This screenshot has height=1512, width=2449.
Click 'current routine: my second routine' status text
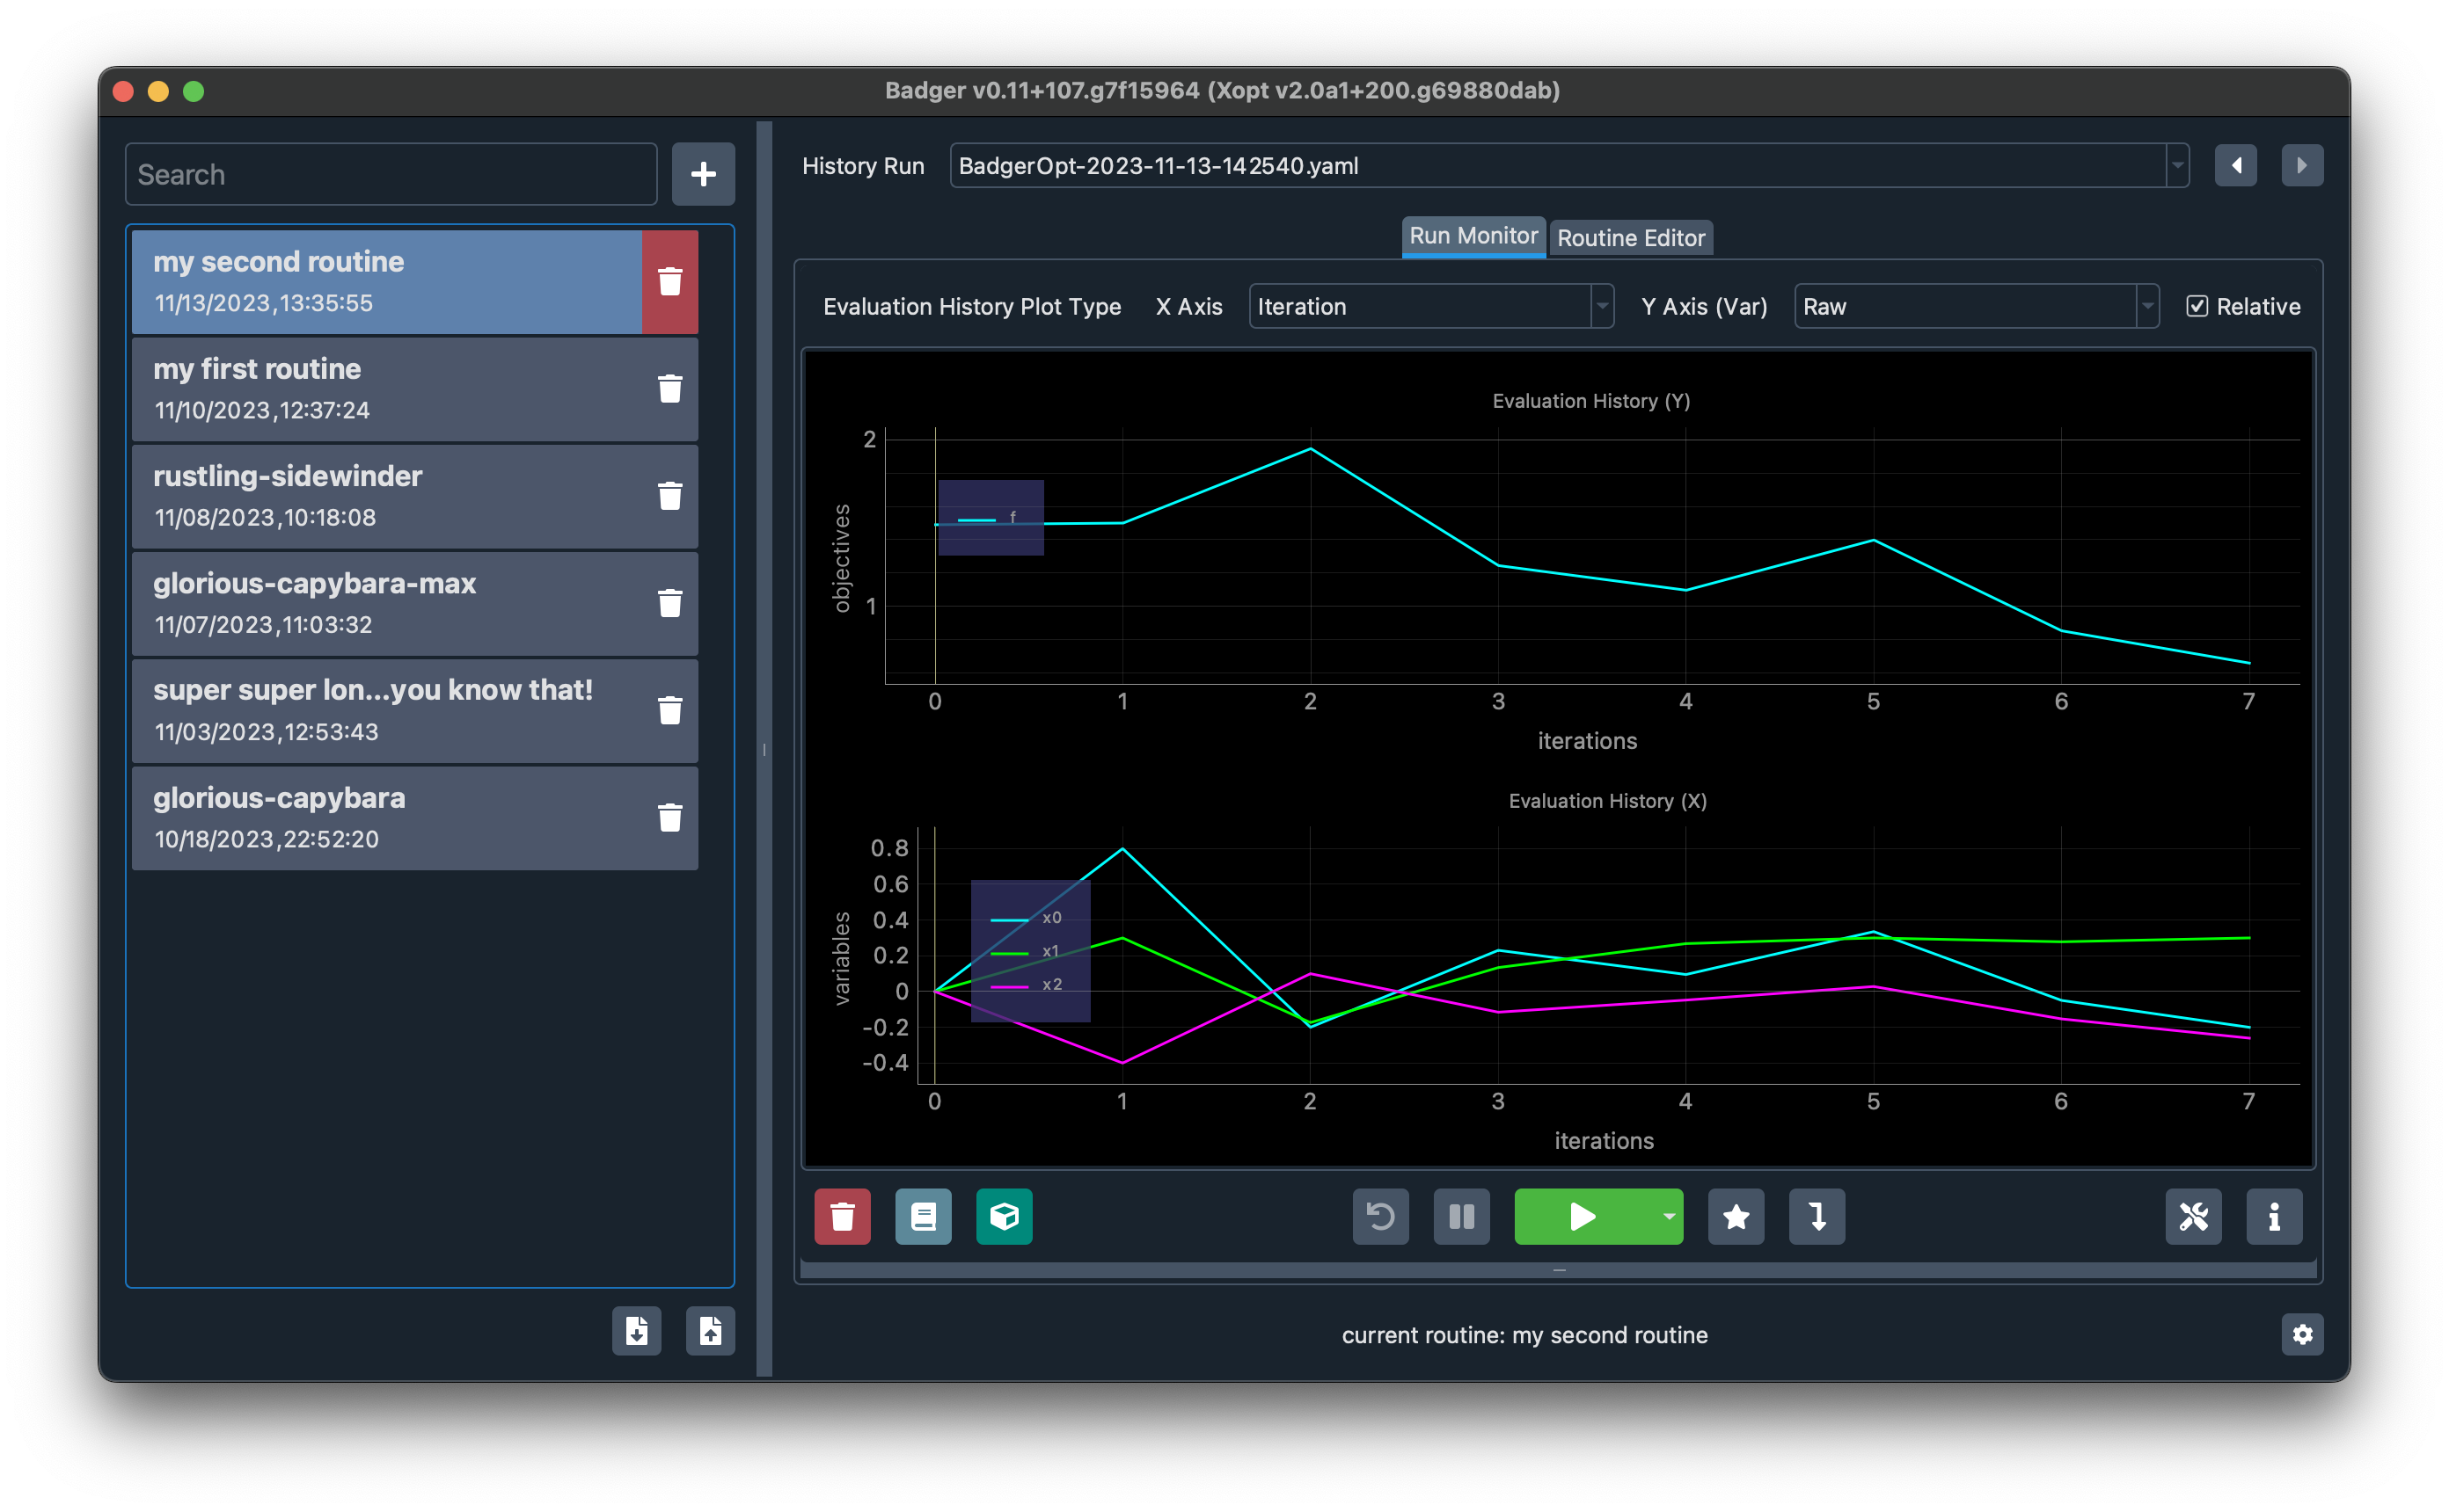1524,1335
